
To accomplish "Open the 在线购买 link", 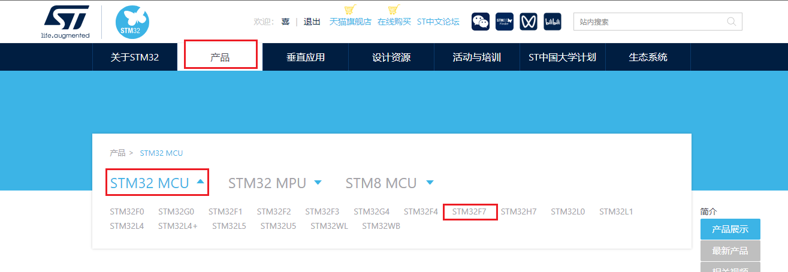I will pyautogui.click(x=394, y=22).
